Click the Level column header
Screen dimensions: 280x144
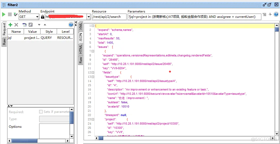65,32
